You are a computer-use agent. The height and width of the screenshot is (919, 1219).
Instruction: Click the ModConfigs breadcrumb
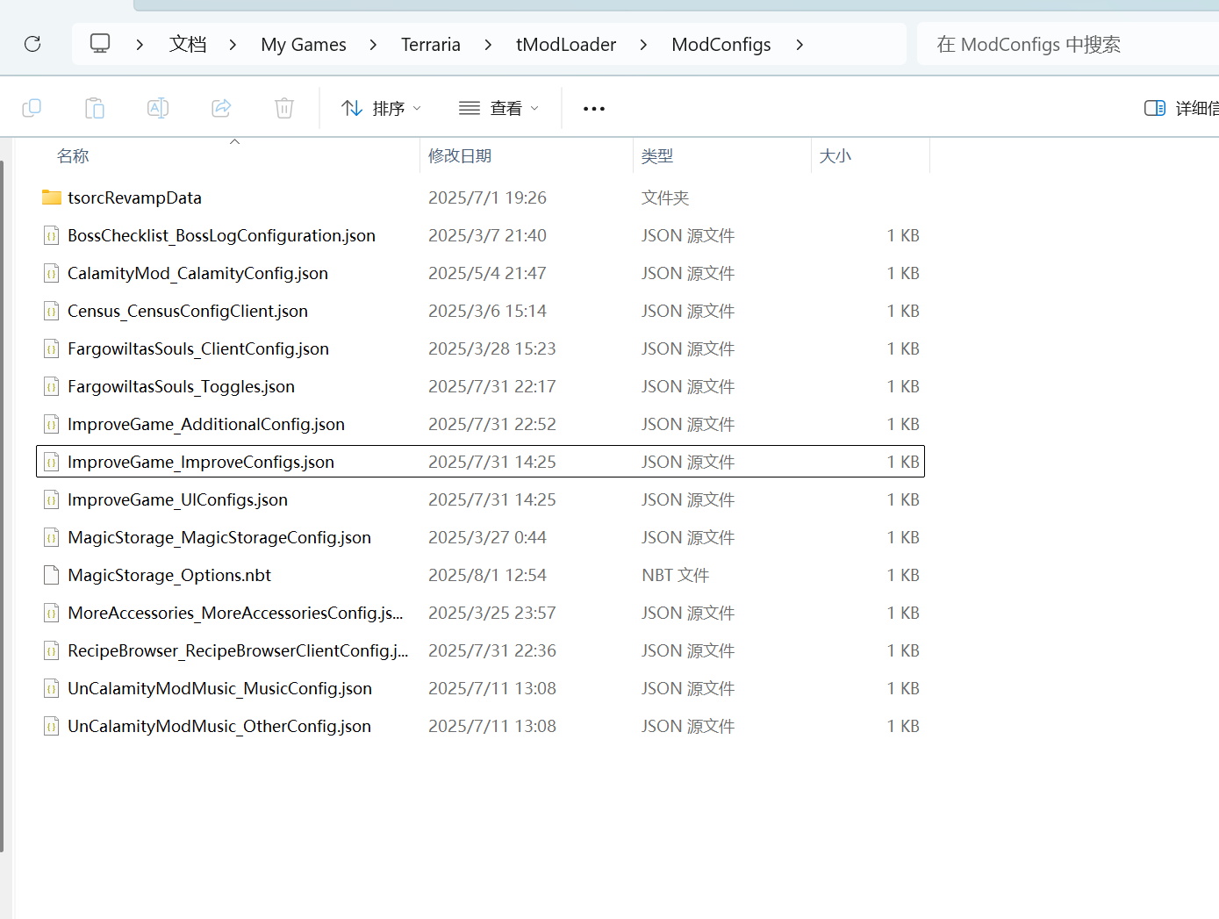click(x=721, y=45)
